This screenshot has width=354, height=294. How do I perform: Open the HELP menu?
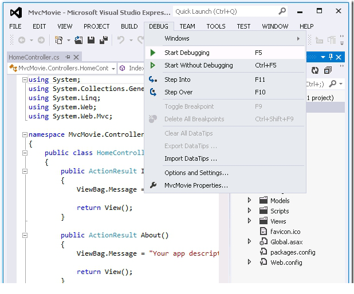pos(306,26)
